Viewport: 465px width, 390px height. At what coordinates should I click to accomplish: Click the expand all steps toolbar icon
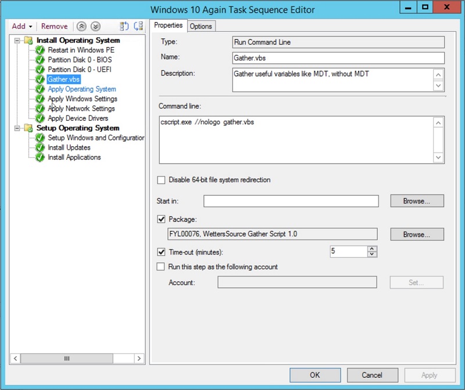[124, 26]
